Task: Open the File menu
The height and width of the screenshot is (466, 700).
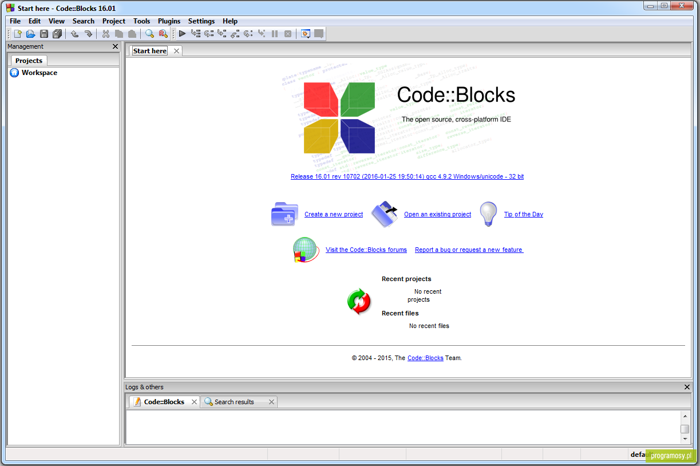Action: coord(15,21)
